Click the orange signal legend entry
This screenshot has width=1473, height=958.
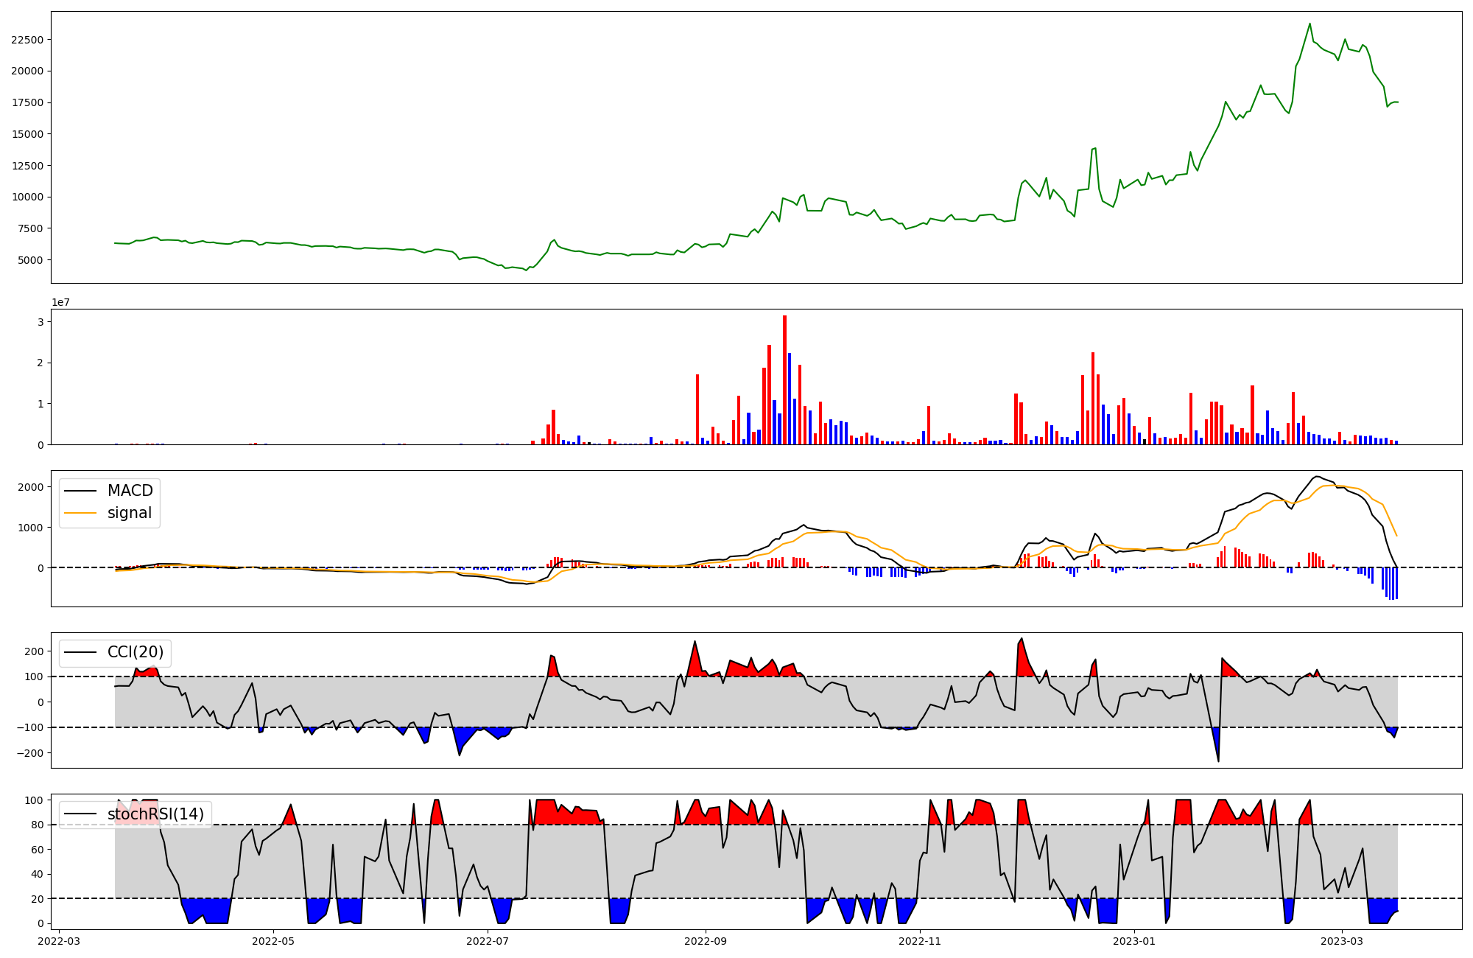click(129, 513)
